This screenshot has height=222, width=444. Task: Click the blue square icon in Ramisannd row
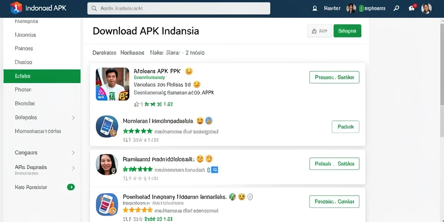tap(215, 170)
